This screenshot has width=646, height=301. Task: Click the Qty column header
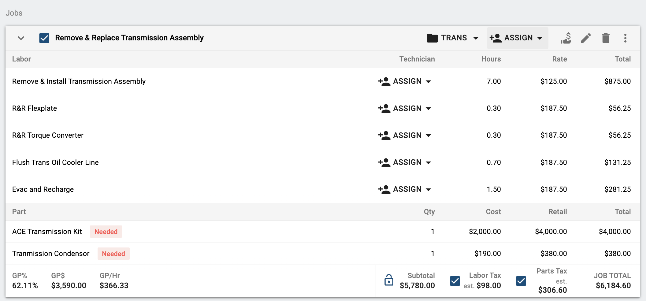[x=429, y=212]
